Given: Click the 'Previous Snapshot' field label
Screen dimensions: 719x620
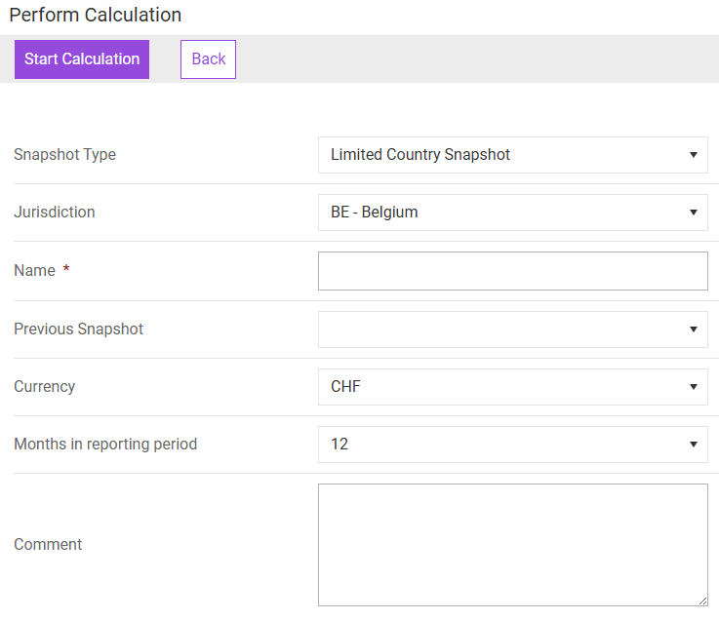Looking at the screenshot, I should coord(78,329).
